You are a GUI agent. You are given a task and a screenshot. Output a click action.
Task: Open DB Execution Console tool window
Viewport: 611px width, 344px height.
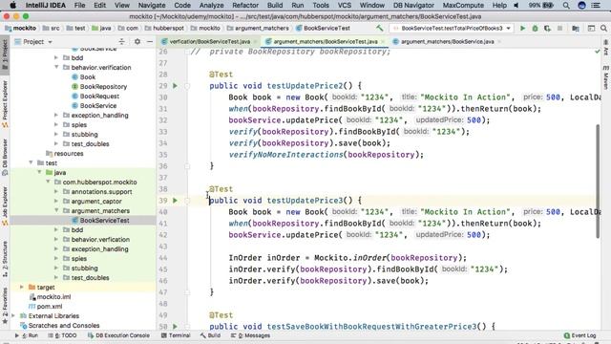pos(118,335)
